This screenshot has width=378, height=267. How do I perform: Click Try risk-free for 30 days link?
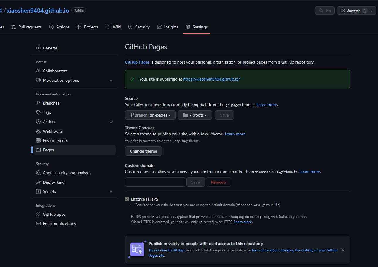167,250
